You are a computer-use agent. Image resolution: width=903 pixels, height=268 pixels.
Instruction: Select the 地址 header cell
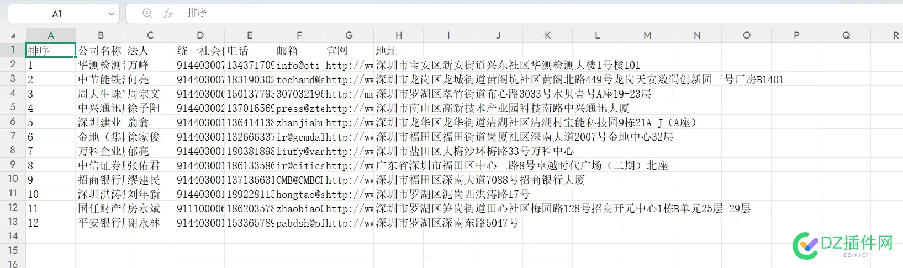[x=399, y=50]
